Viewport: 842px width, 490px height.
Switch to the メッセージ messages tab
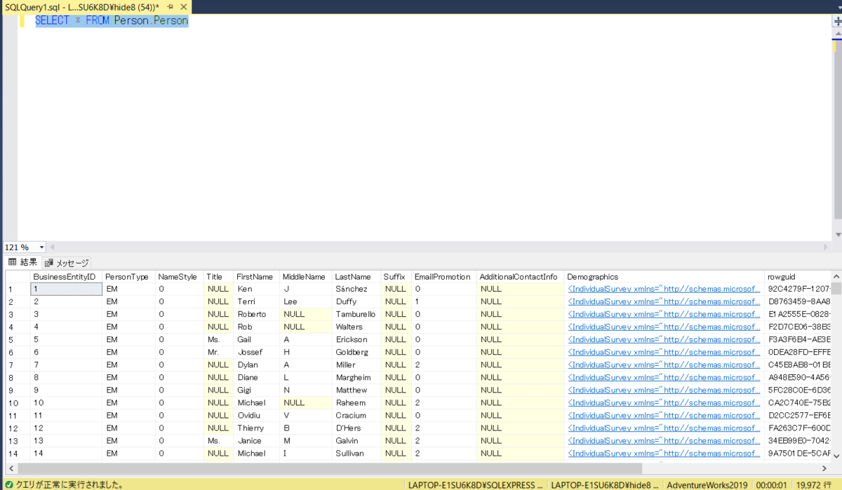[67, 263]
